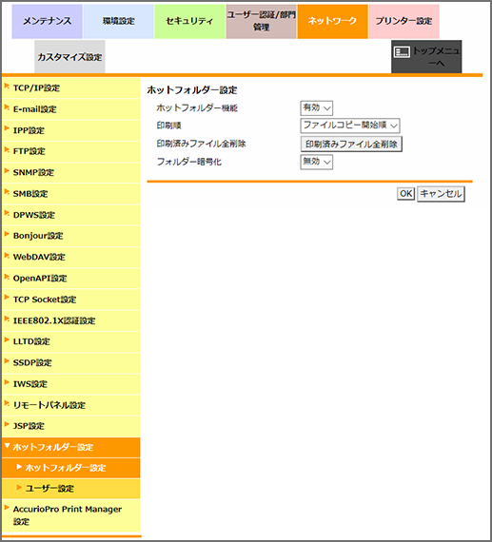Open SNMP設定 in sidebar
The height and width of the screenshot is (542, 492).
pyautogui.click(x=71, y=172)
